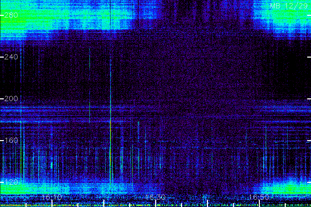Click the 16:50 time axis label
The height and width of the screenshot is (207, 311).
point(259,197)
